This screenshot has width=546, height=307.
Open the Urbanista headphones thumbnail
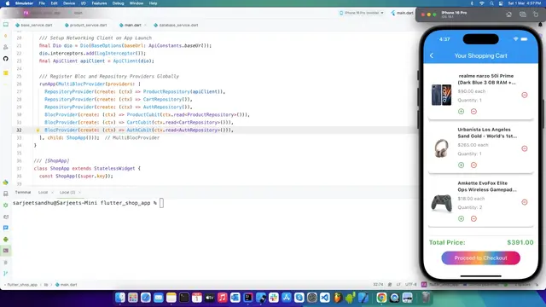[x=441, y=148]
